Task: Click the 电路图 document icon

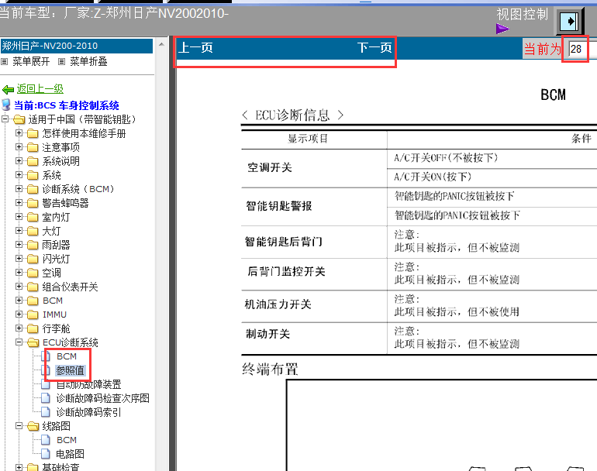Action: coord(46,454)
